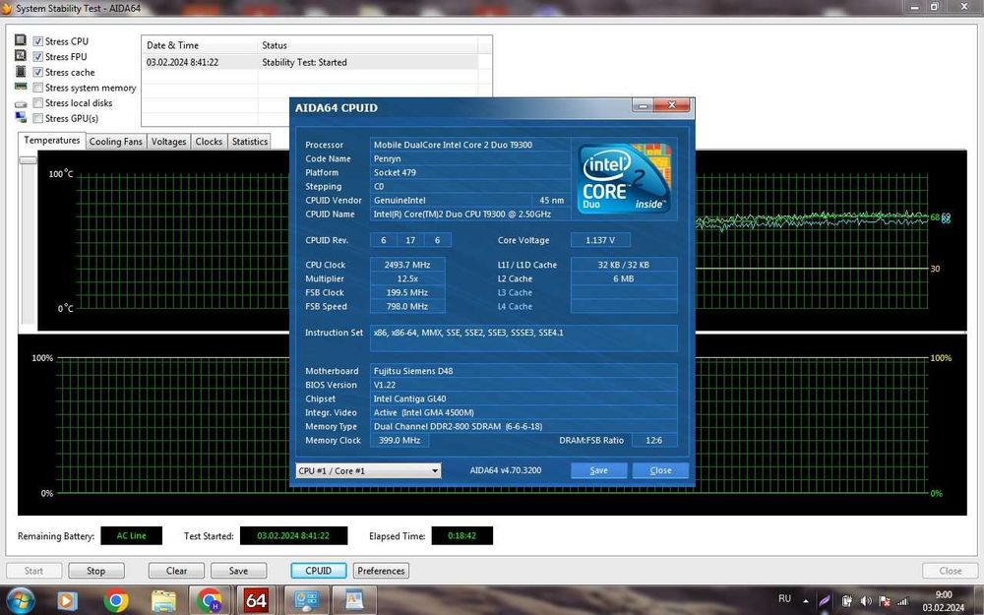The width and height of the screenshot is (984, 615).
Task: Click the taskbar clock showing 9:00
Action: tap(944, 601)
